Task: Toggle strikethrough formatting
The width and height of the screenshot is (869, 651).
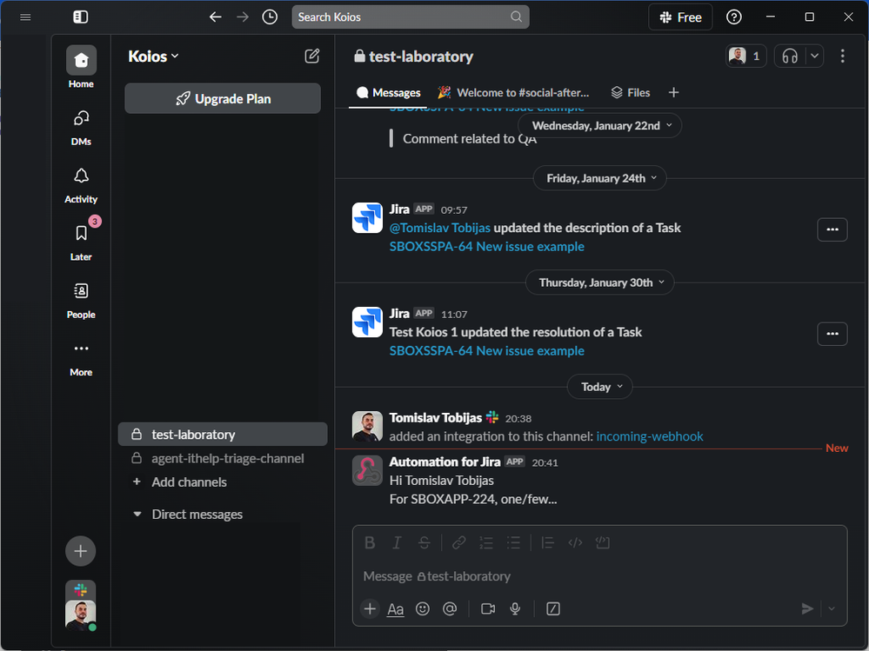Action: [x=424, y=543]
